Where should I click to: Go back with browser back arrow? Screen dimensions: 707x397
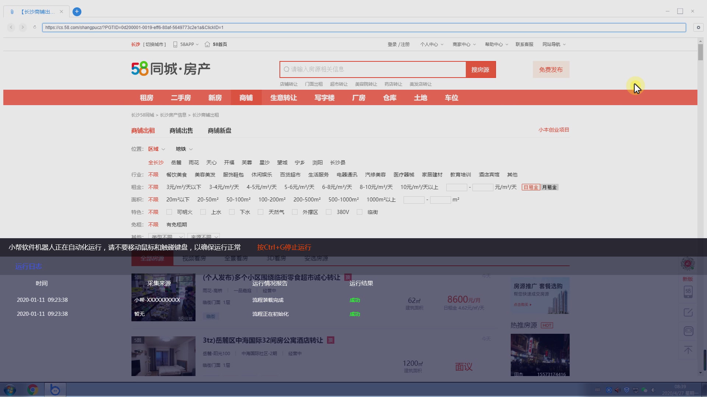click(11, 27)
